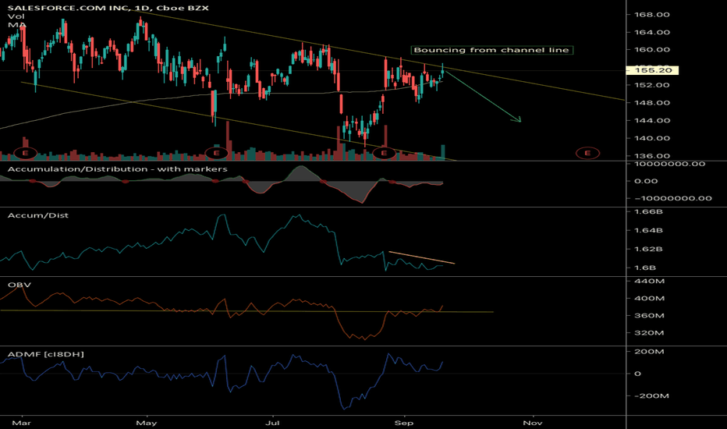Select the MA indicator label

16,25
